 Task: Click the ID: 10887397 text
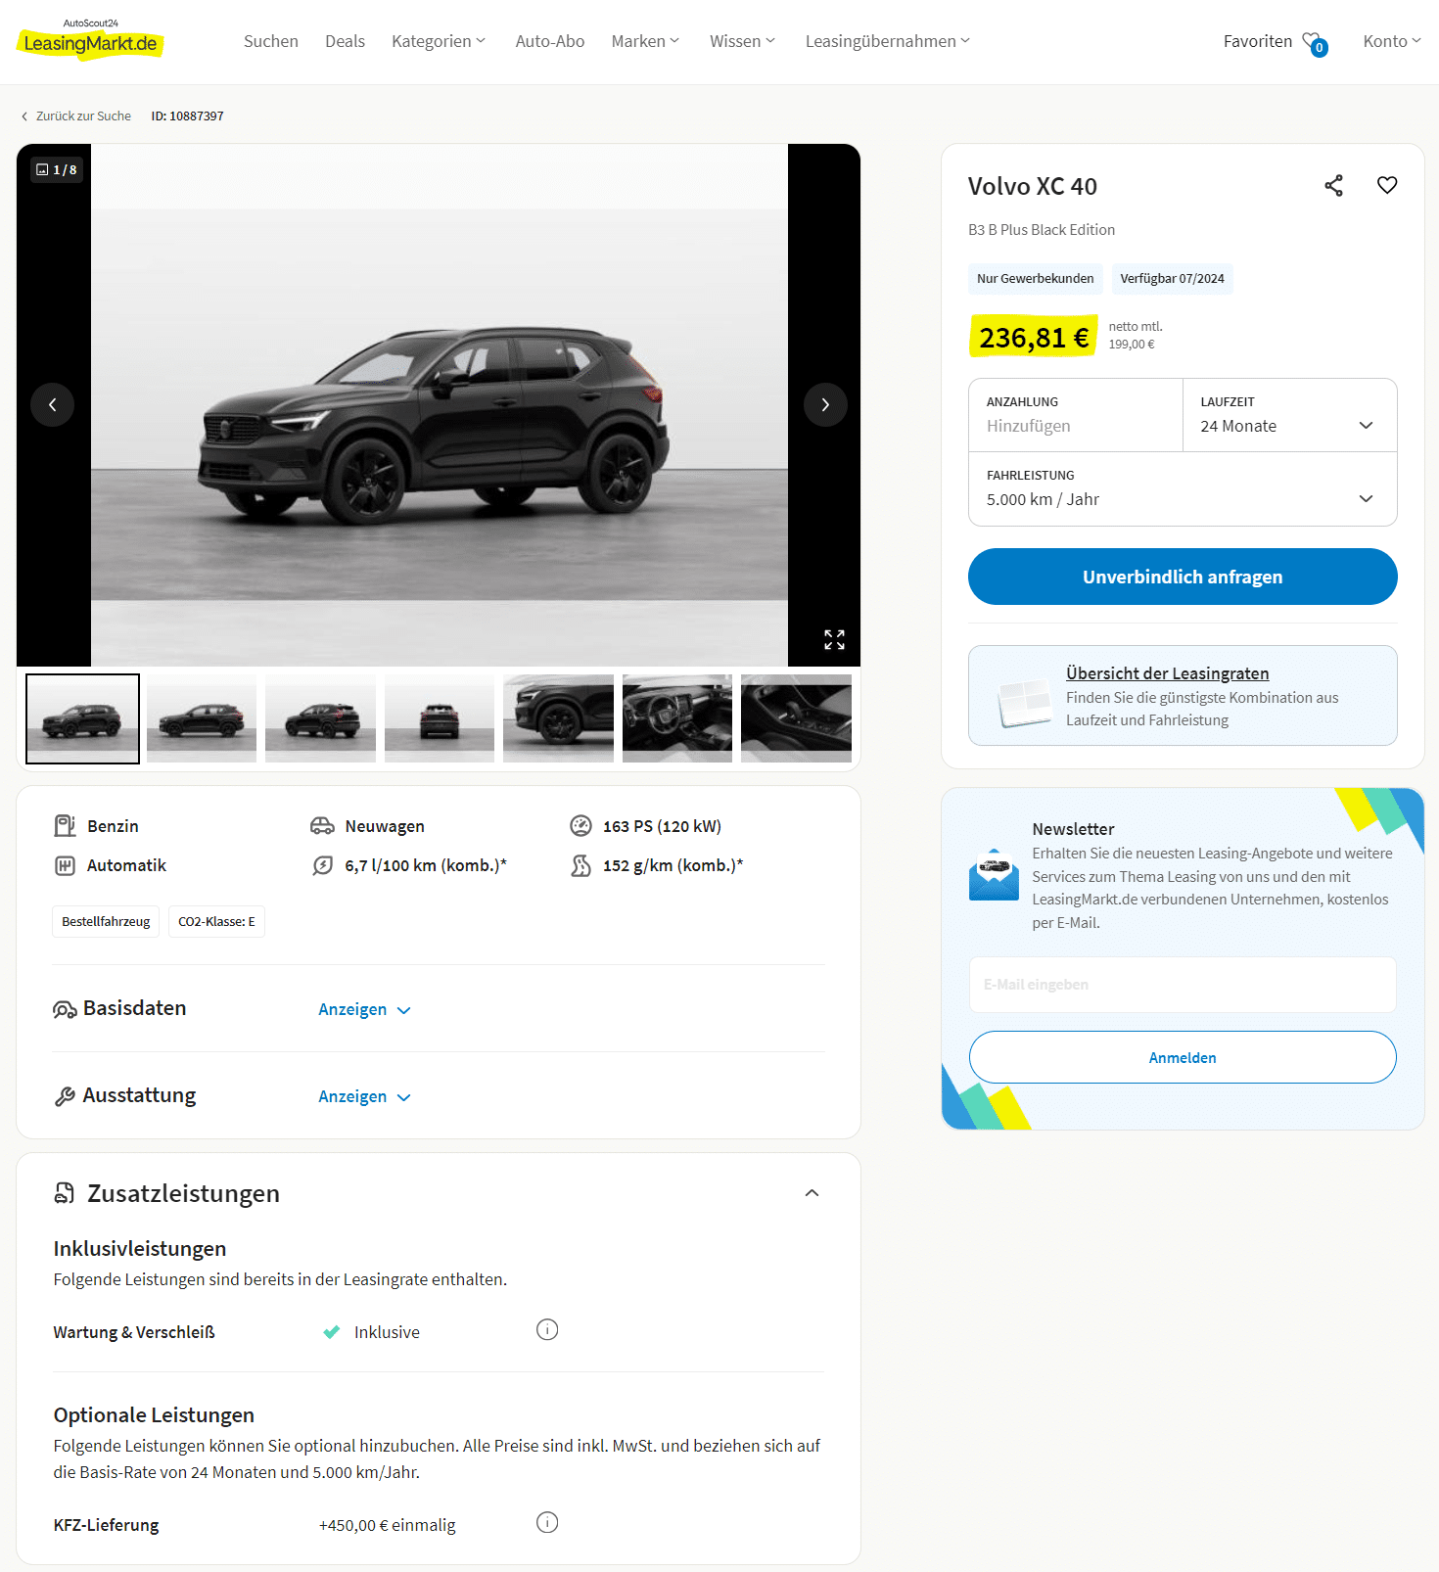click(x=187, y=116)
